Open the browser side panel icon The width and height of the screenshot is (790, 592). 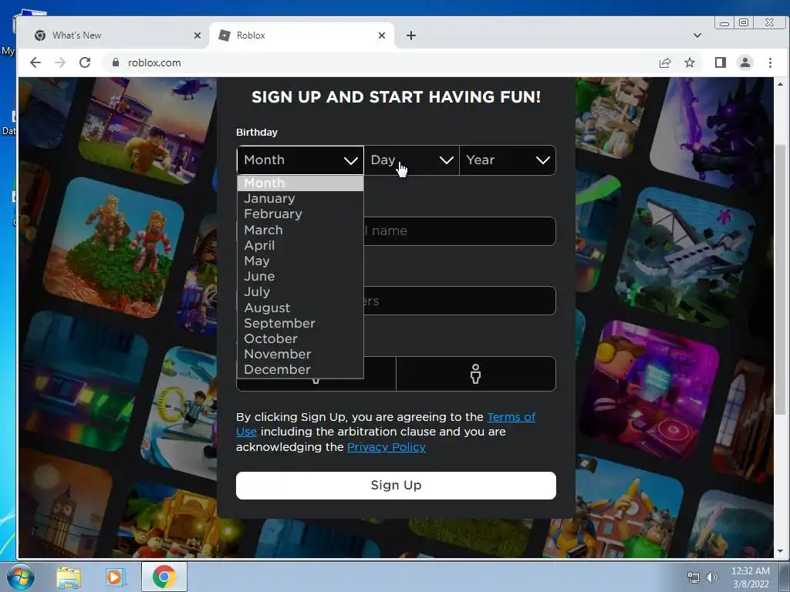coord(721,62)
